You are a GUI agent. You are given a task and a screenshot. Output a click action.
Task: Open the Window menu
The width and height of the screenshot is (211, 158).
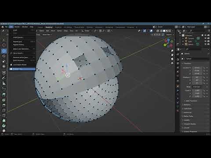click(x=25, y=27)
